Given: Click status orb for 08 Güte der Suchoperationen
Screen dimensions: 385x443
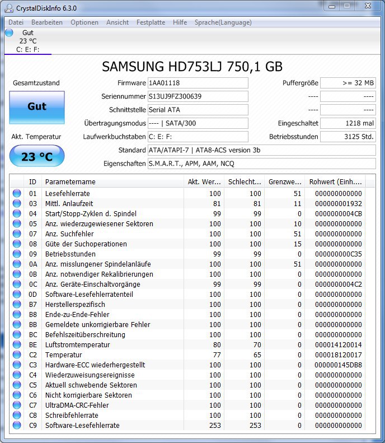Looking at the screenshot, I should [x=17, y=244].
